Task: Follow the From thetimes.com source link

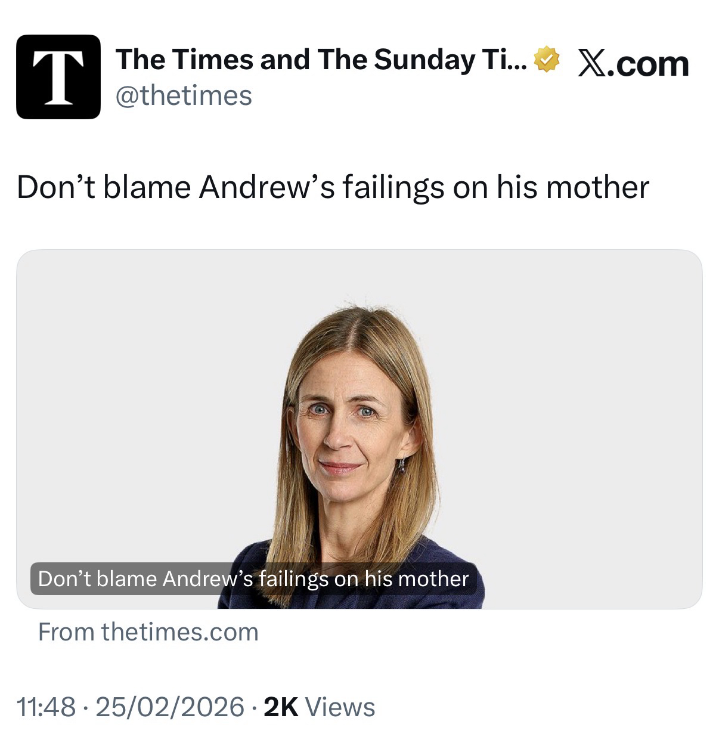Action: pyautogui.click(x=148, y=632)
